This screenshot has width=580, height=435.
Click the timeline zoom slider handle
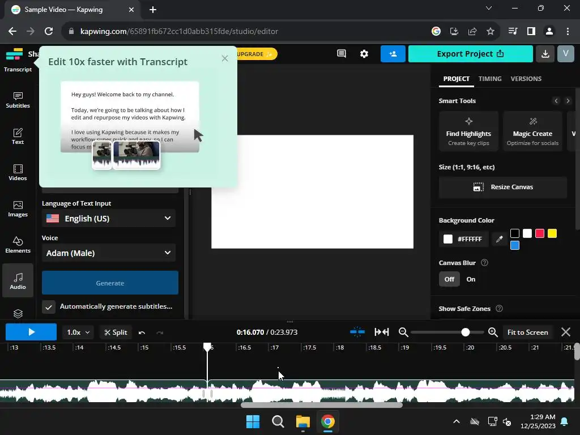click(x=466, y=332)
